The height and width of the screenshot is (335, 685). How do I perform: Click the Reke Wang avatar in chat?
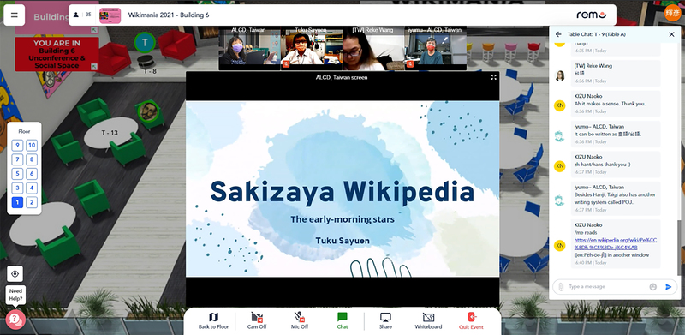point(560,75)
